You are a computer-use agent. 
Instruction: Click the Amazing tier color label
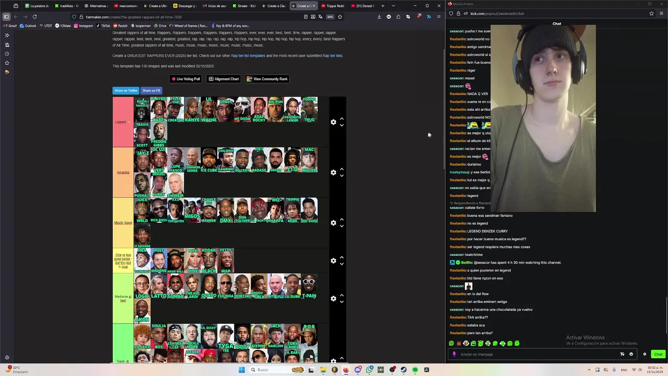click(123, 172)
